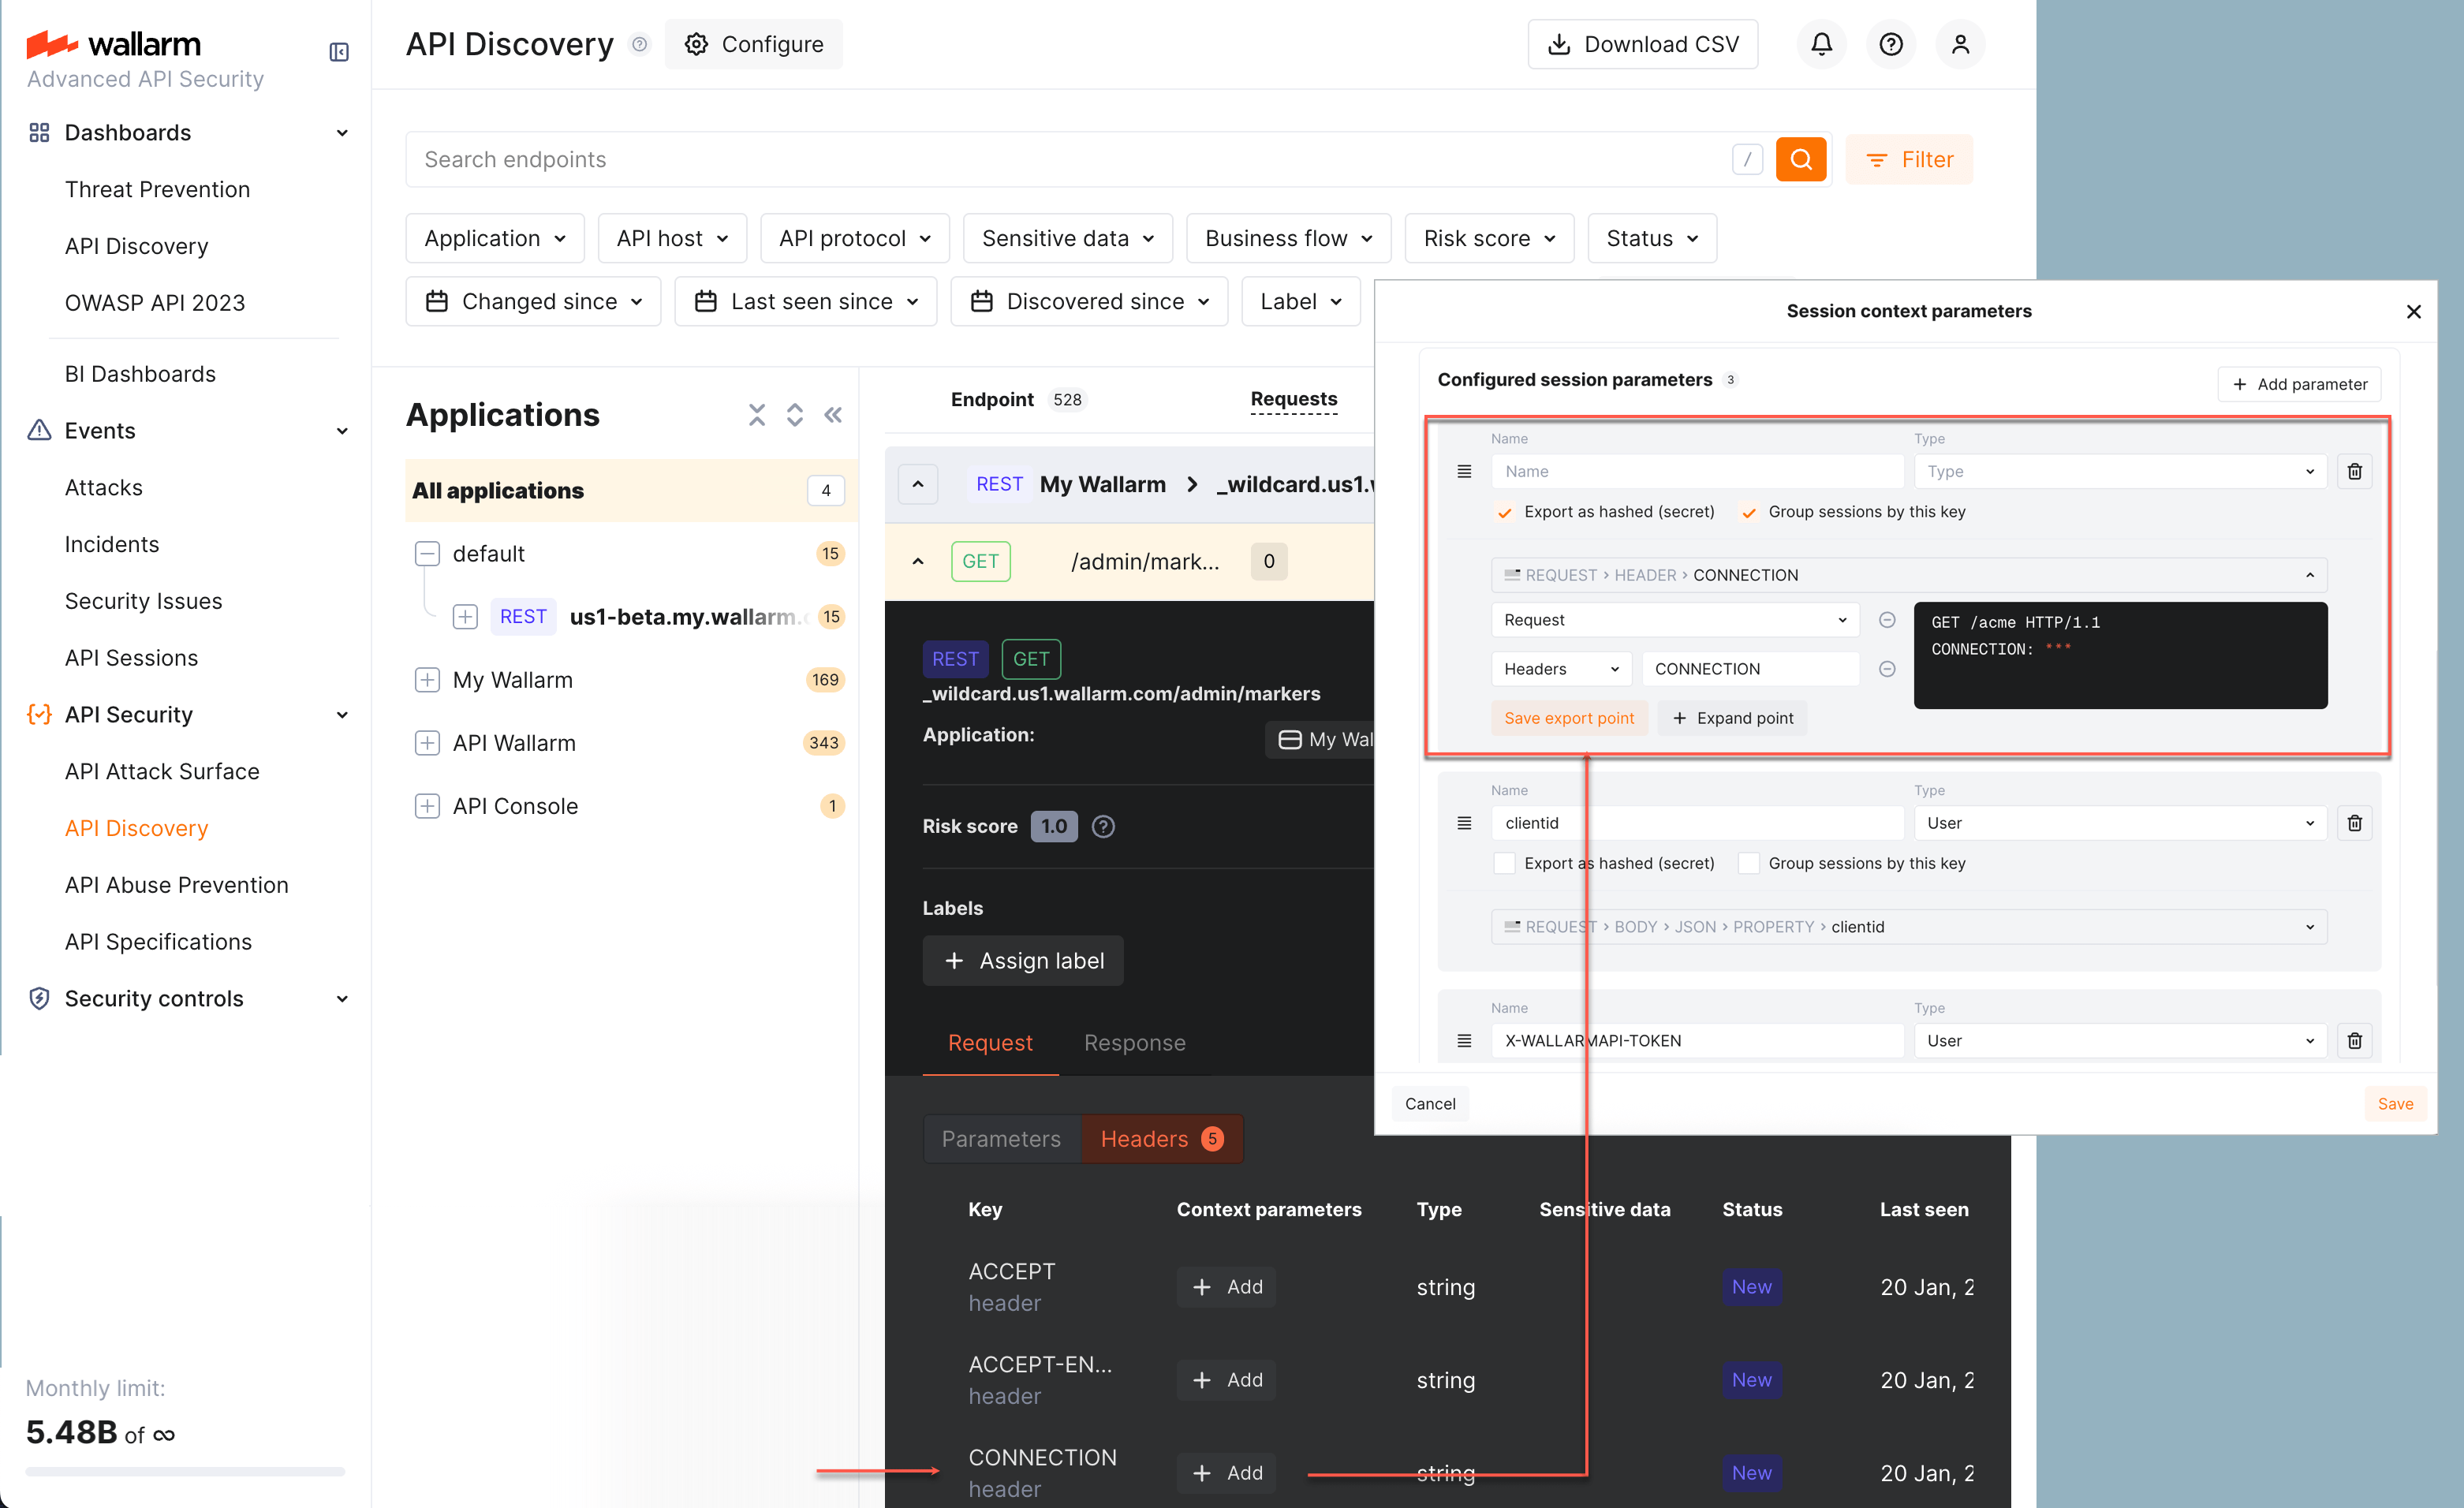Viewport: 2464px width, 1508px height.
Task: Open the user profile icon
Action: click(1960, 44)
